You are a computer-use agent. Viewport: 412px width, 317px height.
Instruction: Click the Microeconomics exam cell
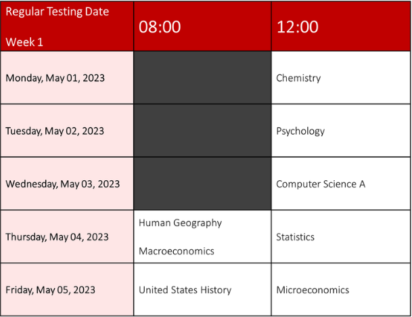tap(313, 290)
